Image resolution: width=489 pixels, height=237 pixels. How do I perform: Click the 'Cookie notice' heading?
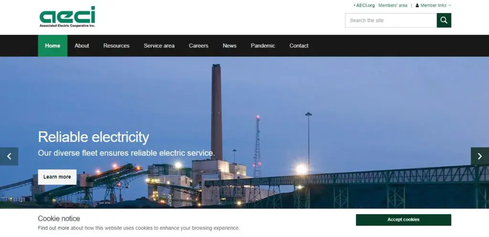(x=59, y=218)
